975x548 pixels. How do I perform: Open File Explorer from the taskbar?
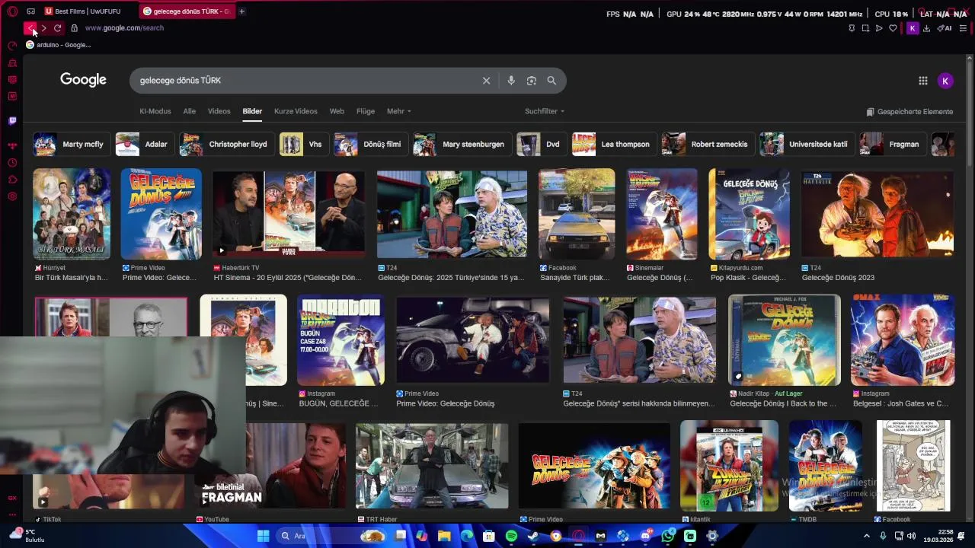pos(444,536)
